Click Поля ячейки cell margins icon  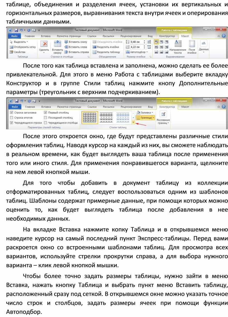[x=192, y=43]
